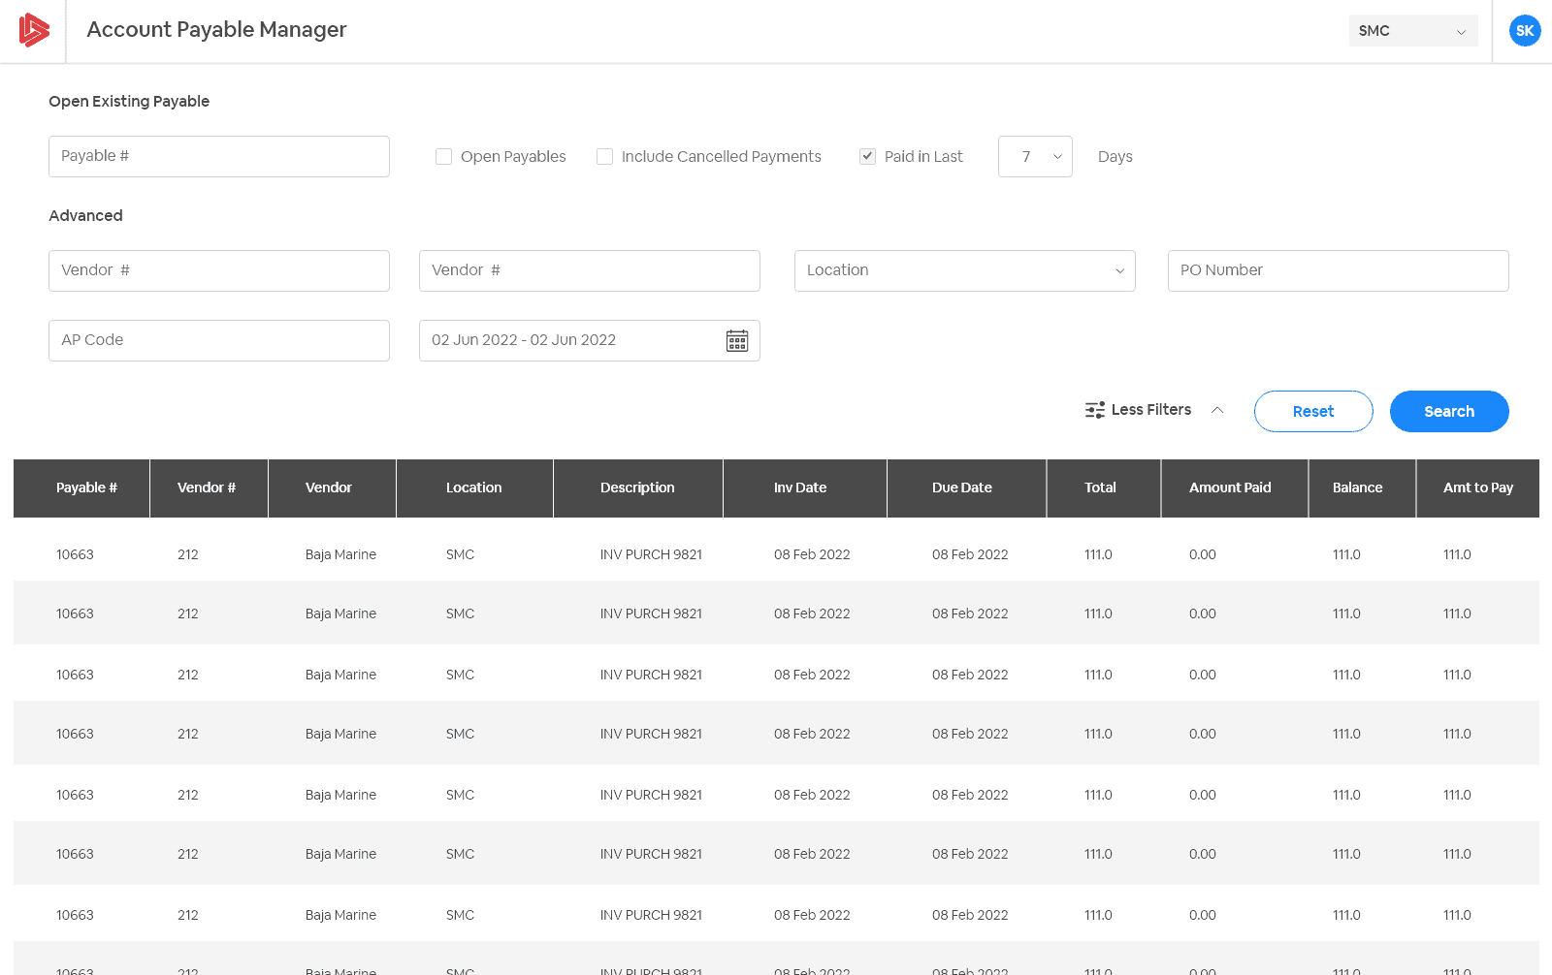The height and width of the screenshot is (975, 1552).
Task: Check Include Cancelled Payments
Action: 604,157
